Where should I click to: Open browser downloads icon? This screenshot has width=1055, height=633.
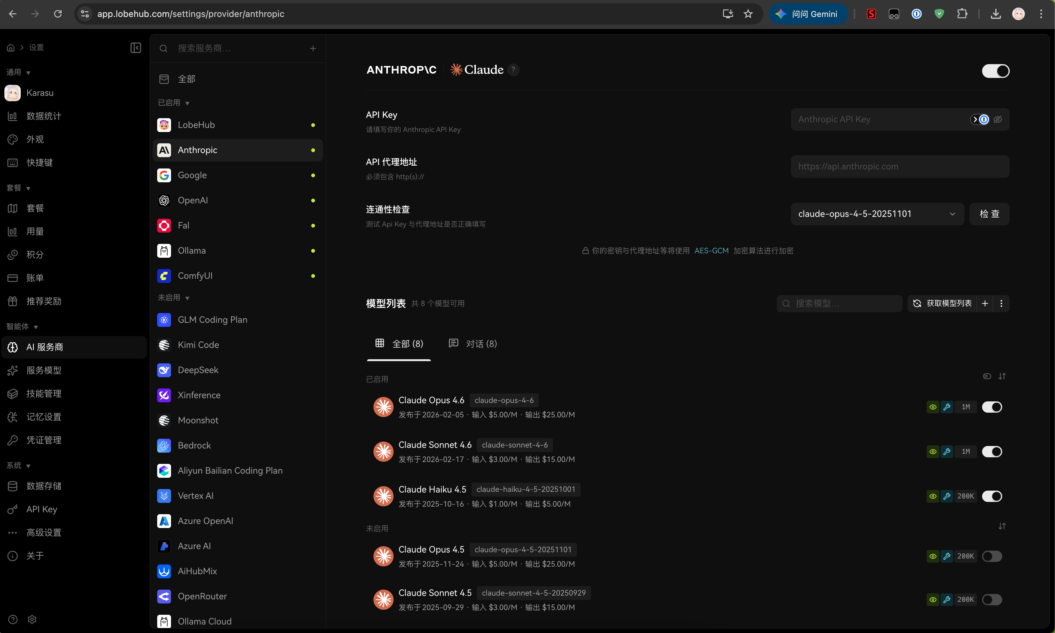996,14
